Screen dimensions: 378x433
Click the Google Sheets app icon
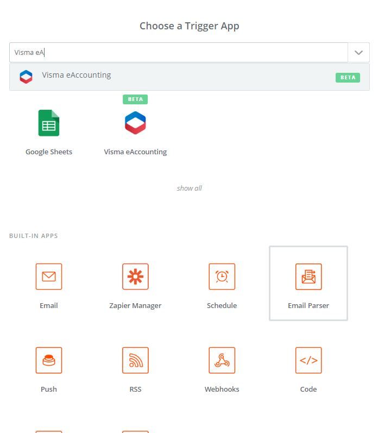coord(49,123)
